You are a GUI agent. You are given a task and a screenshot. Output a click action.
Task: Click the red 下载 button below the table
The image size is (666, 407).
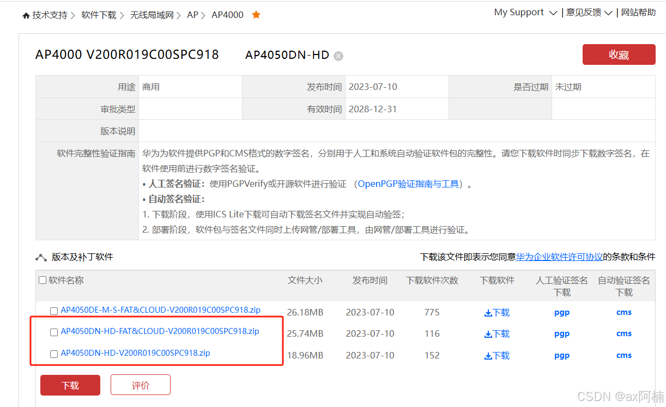pos(70,385)
